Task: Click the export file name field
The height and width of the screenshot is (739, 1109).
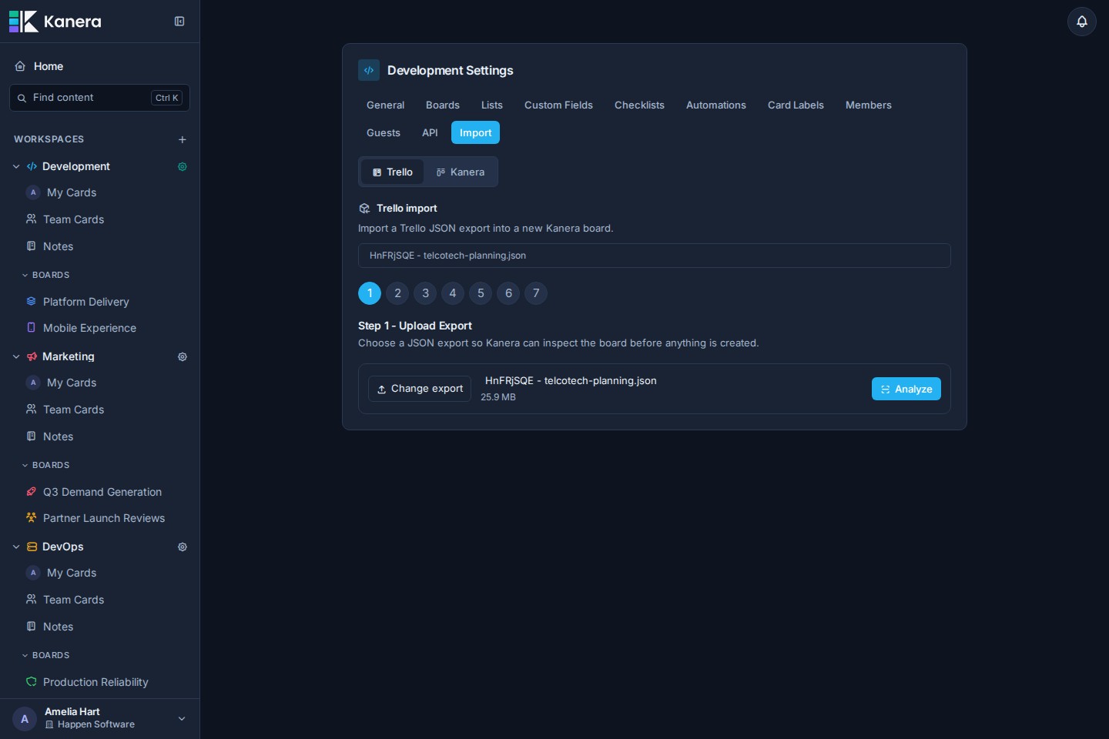Action: 655,256
